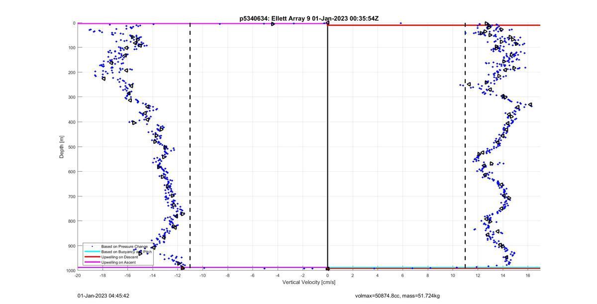Click the 200 tick label on depth axis
The width and height of the screenshot is (597, 304).
tap(71, 73)
